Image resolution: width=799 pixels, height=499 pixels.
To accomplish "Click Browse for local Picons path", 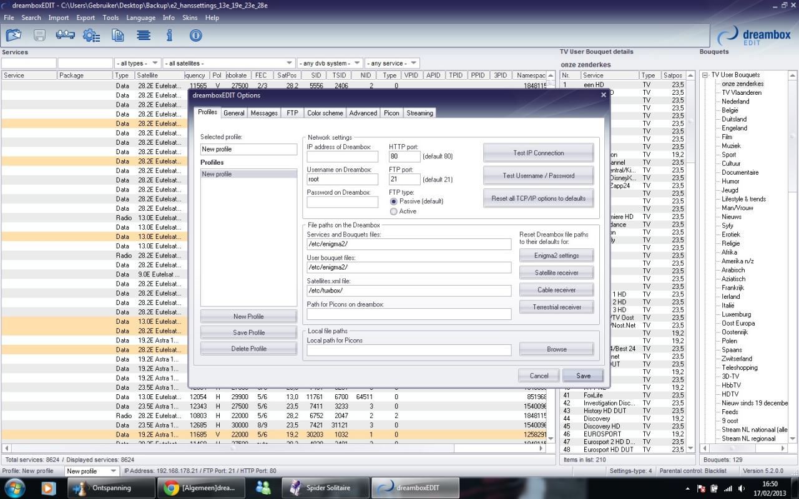I will click(x=556, y=349).
